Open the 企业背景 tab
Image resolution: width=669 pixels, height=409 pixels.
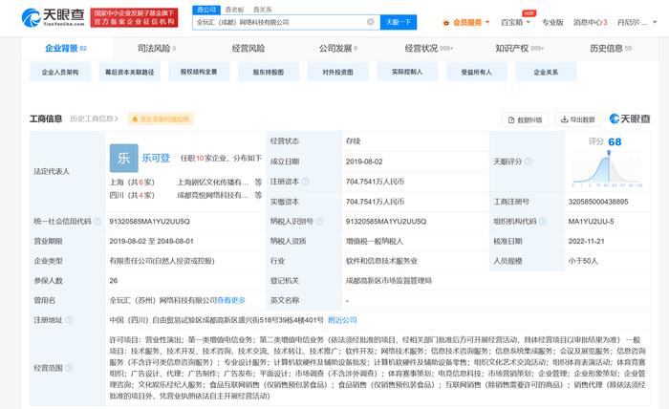click(x=66, y=48)
